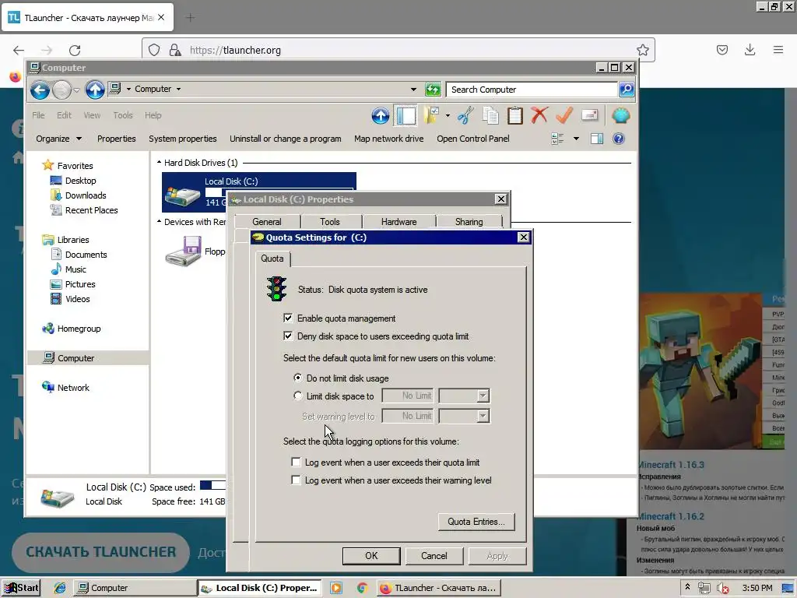Open folder options icon with checkmark
The image size is (797, 598).
[x=432, y=115]
